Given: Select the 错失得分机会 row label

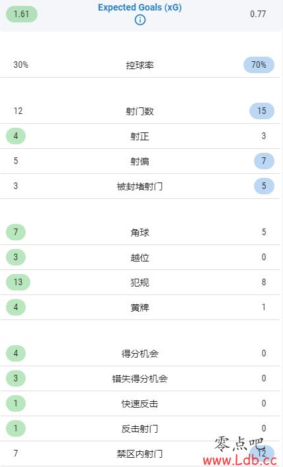Looking at the screenshot, I should pyautogui.click(x=140, y=379).
